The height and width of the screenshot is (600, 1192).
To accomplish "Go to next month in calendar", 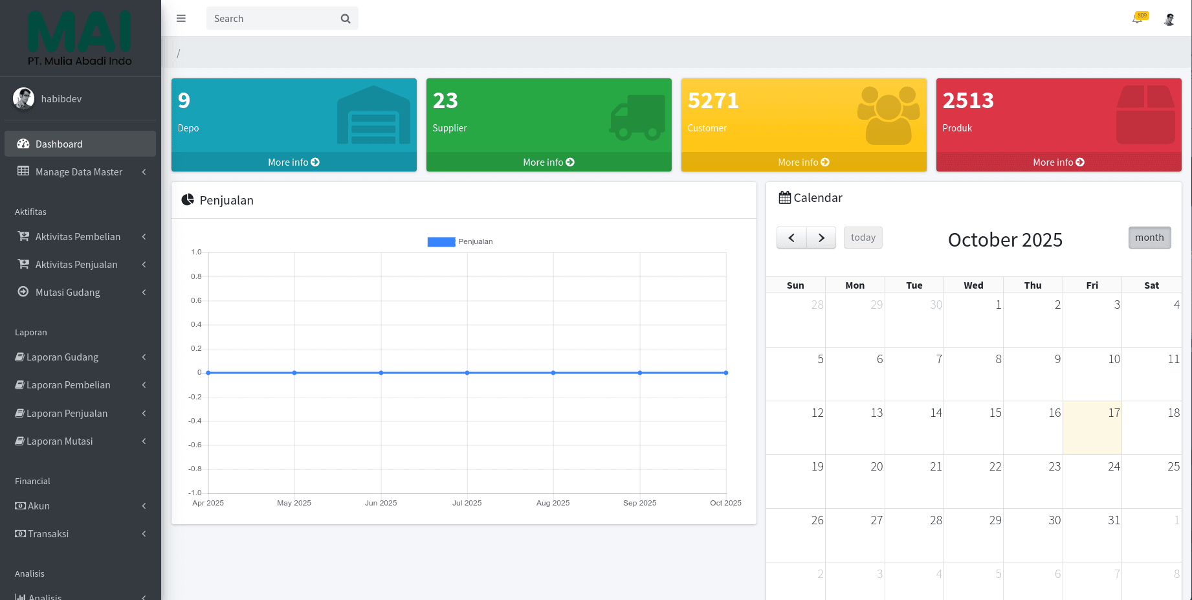I will click(x=821, y=238).
